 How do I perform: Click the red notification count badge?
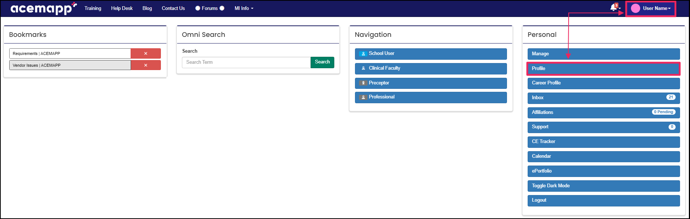[616, 5]
